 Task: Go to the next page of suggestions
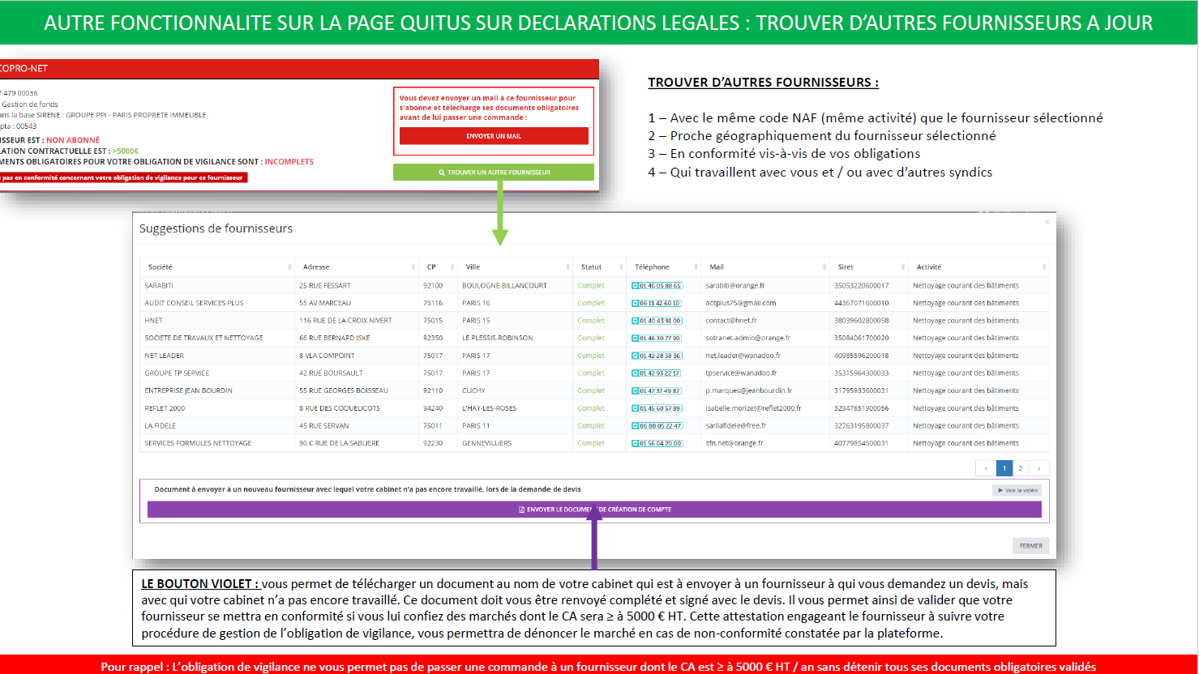pos(1039,468)
